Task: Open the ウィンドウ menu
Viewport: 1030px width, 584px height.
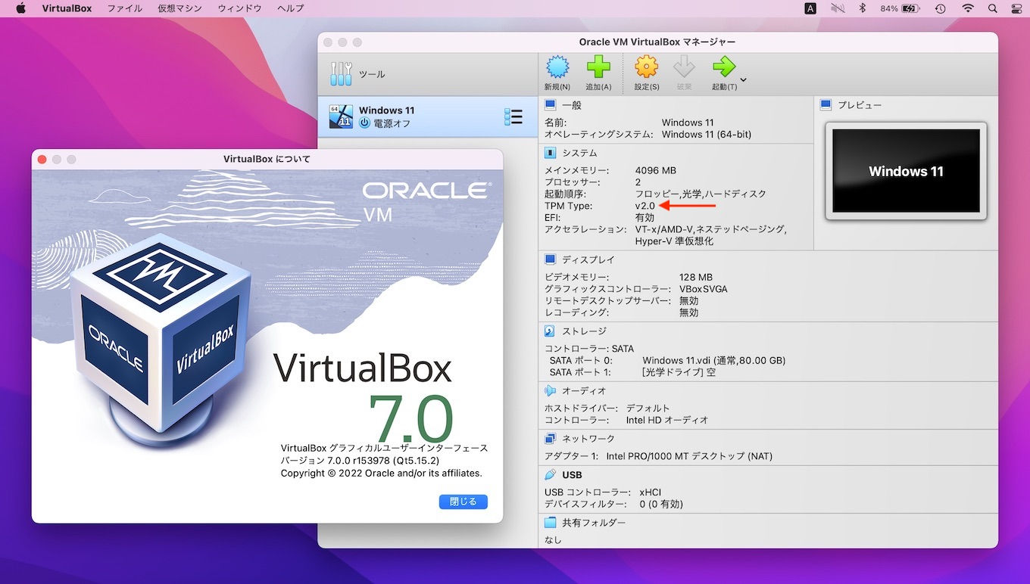Action: (x=239, y=8)
